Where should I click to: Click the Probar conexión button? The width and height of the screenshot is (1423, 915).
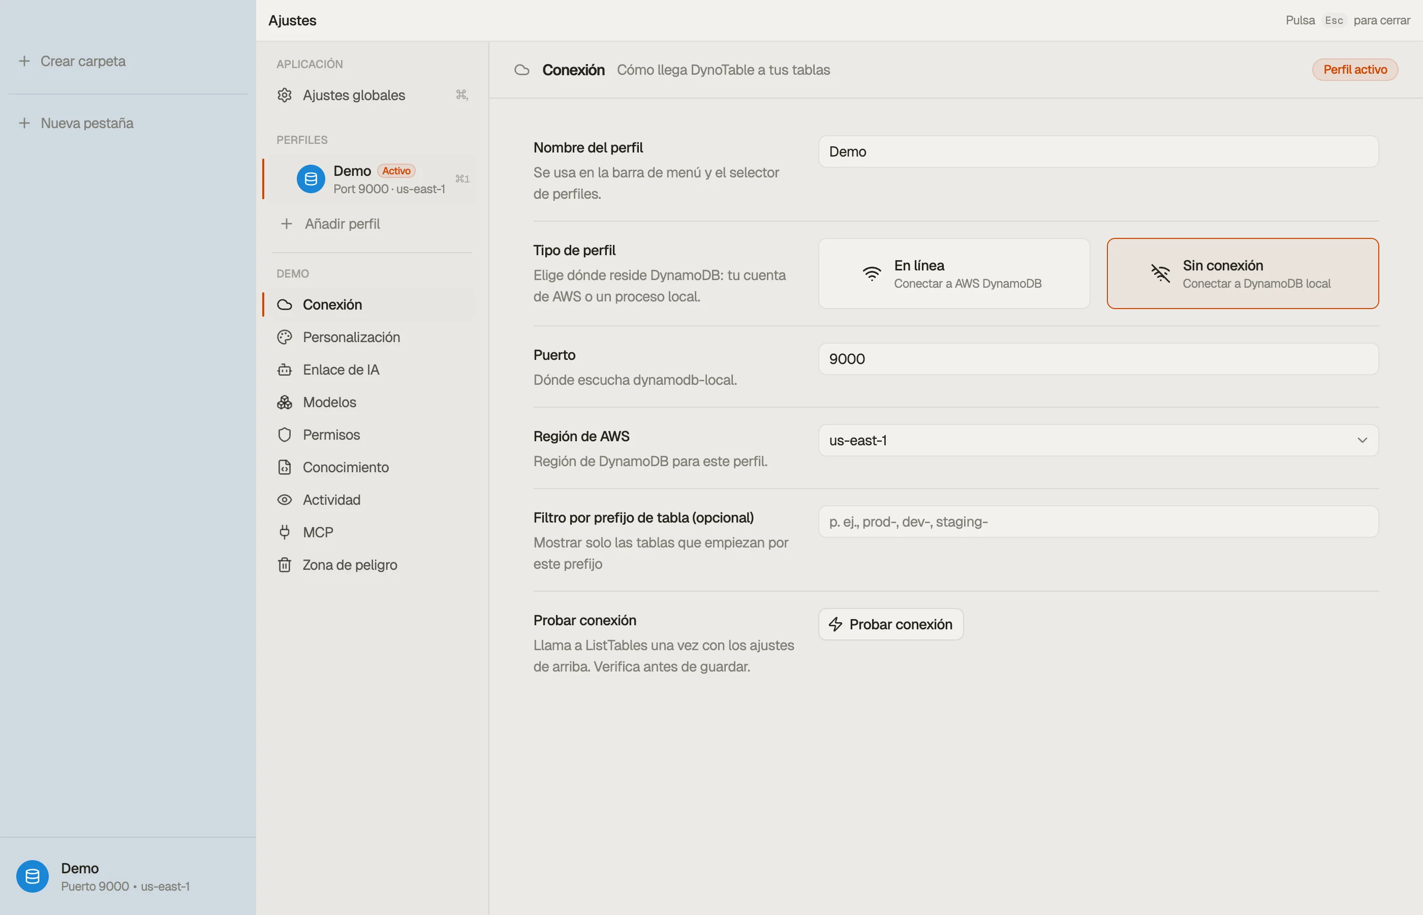pos(890,624)
